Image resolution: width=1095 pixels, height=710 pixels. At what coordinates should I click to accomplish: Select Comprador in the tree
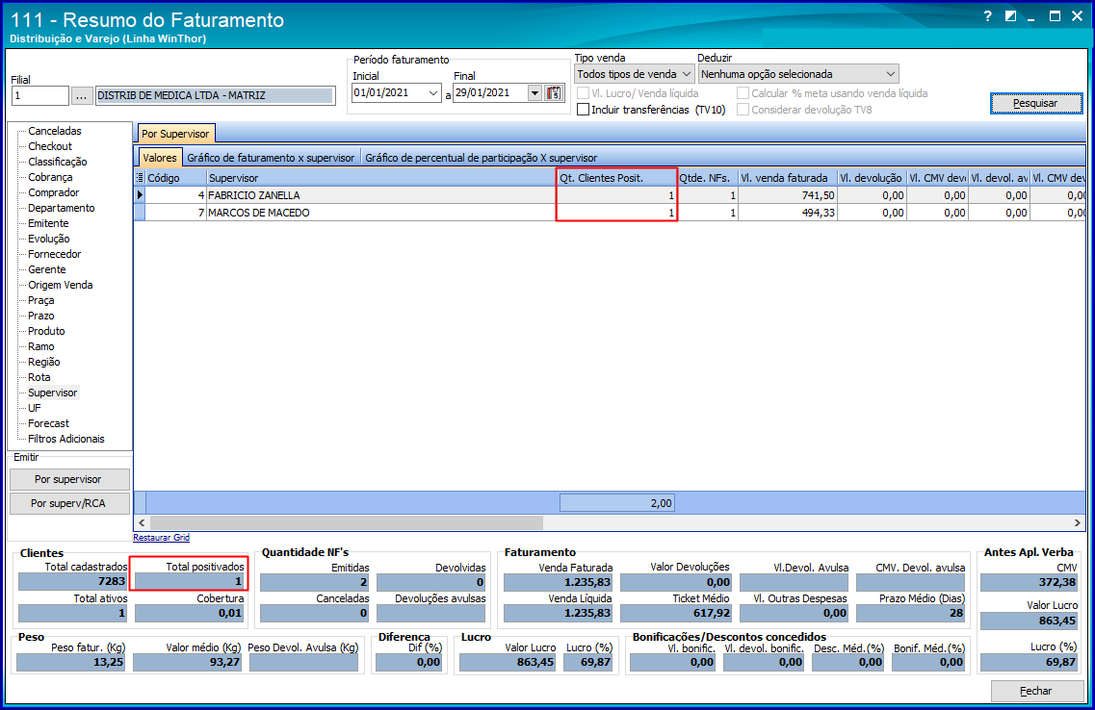point(53,192)
